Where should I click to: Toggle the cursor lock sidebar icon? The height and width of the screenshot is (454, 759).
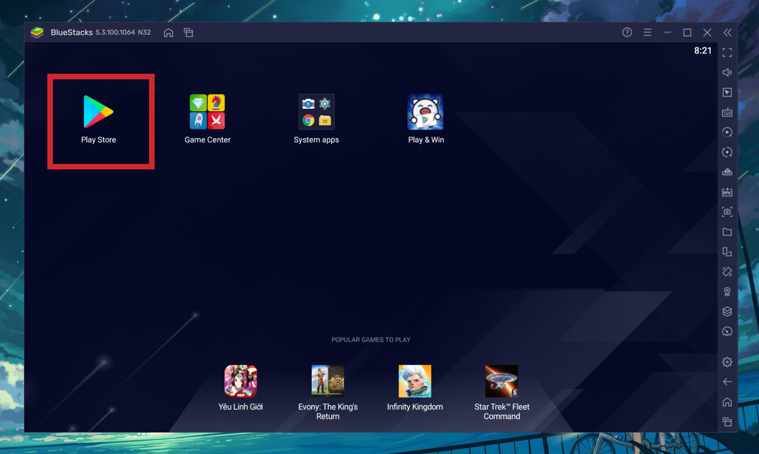pyautogui.click(x=727, y=93)
